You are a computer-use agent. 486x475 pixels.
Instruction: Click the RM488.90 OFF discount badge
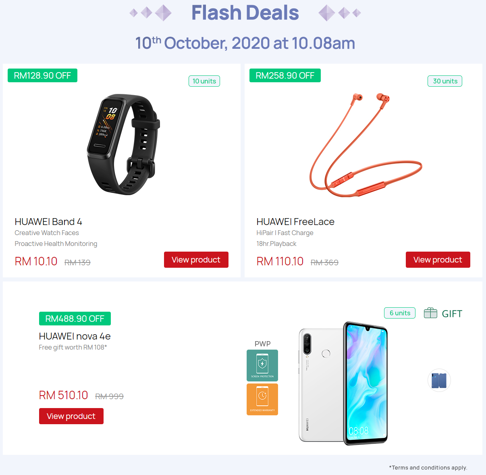[x=75, y=319]
